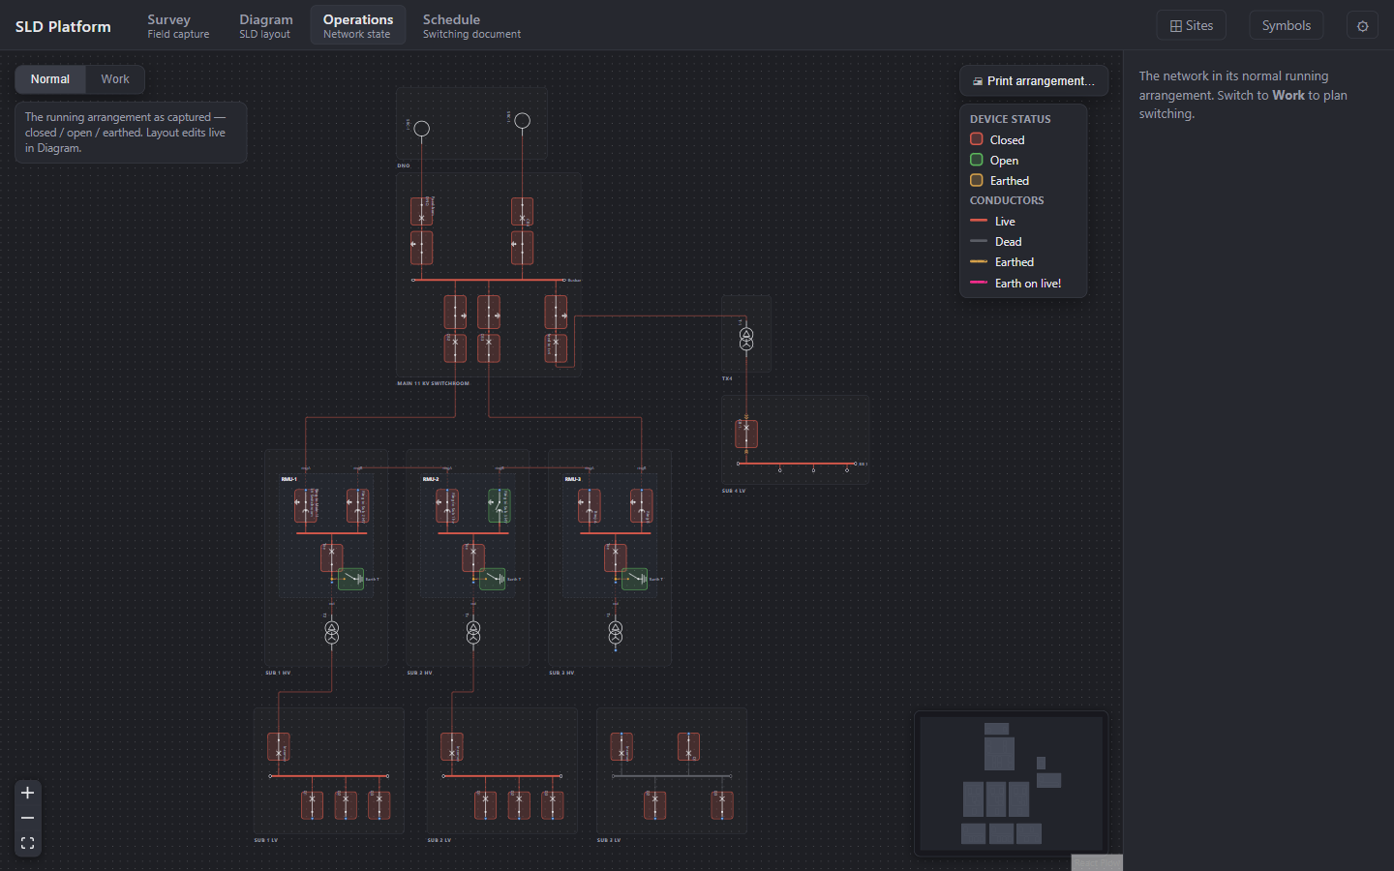Select the TX4 transformer symbol

746,339
